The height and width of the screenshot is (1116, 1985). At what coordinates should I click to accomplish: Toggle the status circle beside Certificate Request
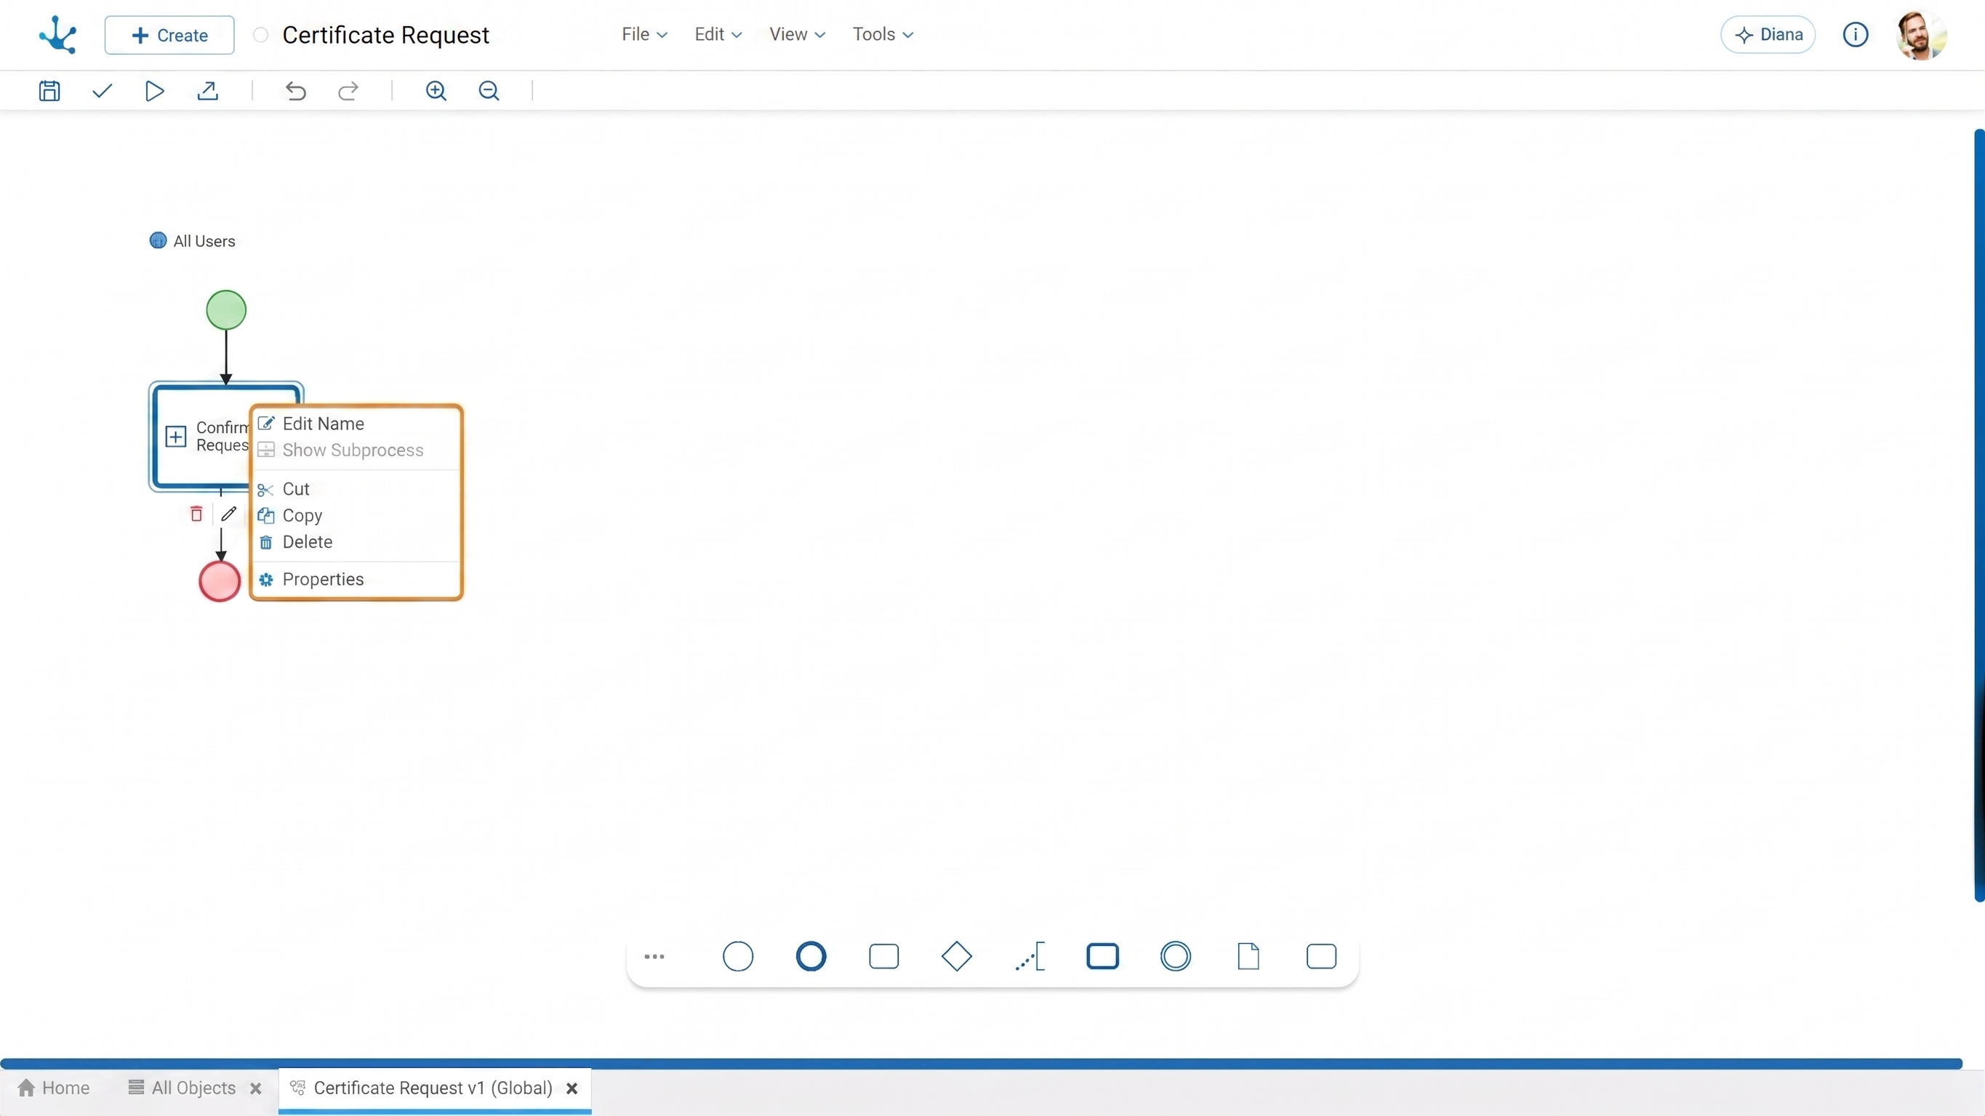point(260,35)
